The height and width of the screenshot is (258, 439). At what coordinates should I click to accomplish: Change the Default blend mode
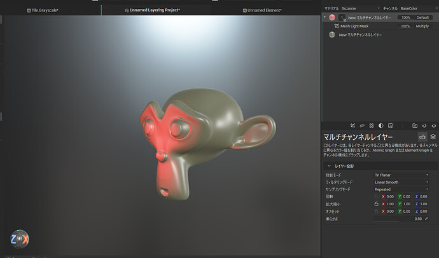[x=422, y=18]
